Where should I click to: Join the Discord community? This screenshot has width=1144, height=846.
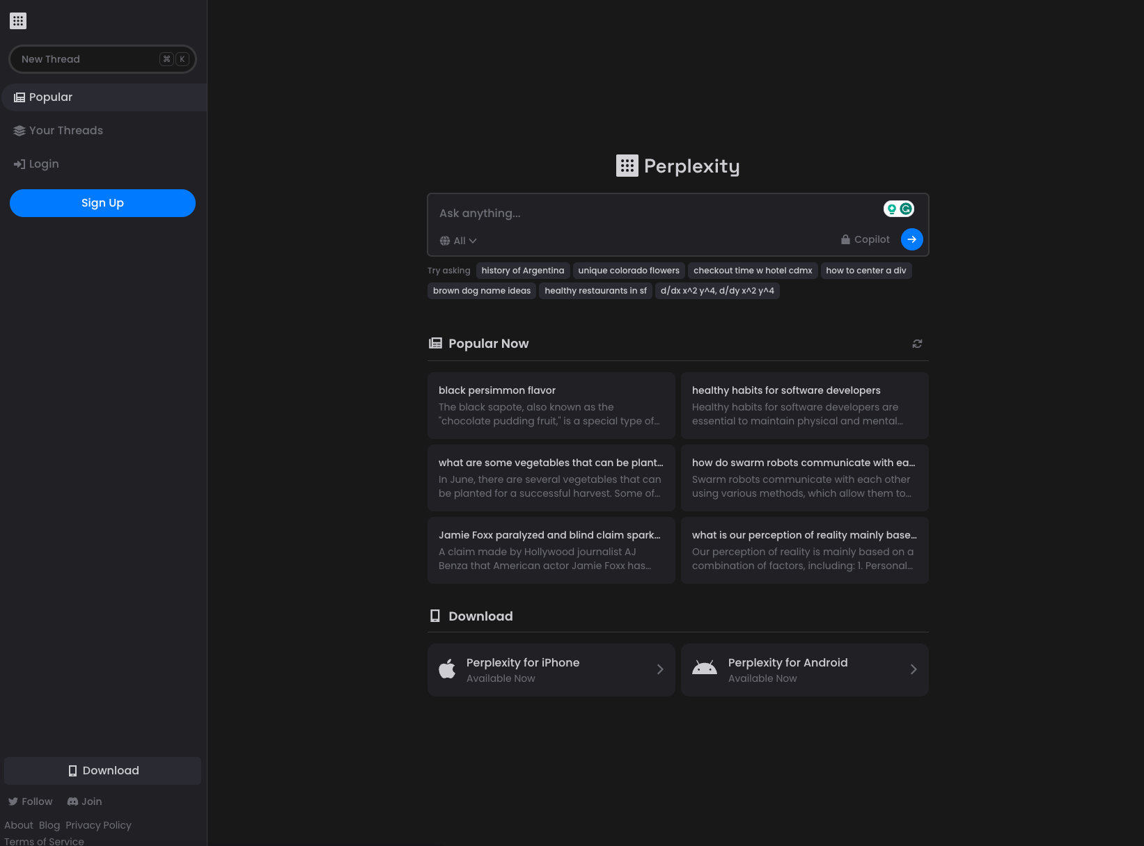point(84,801)
